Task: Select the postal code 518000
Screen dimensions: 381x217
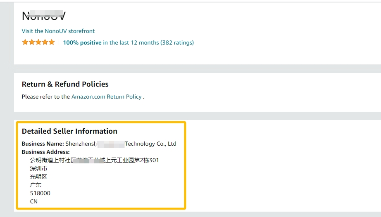Action: click(x=40, y=193)
